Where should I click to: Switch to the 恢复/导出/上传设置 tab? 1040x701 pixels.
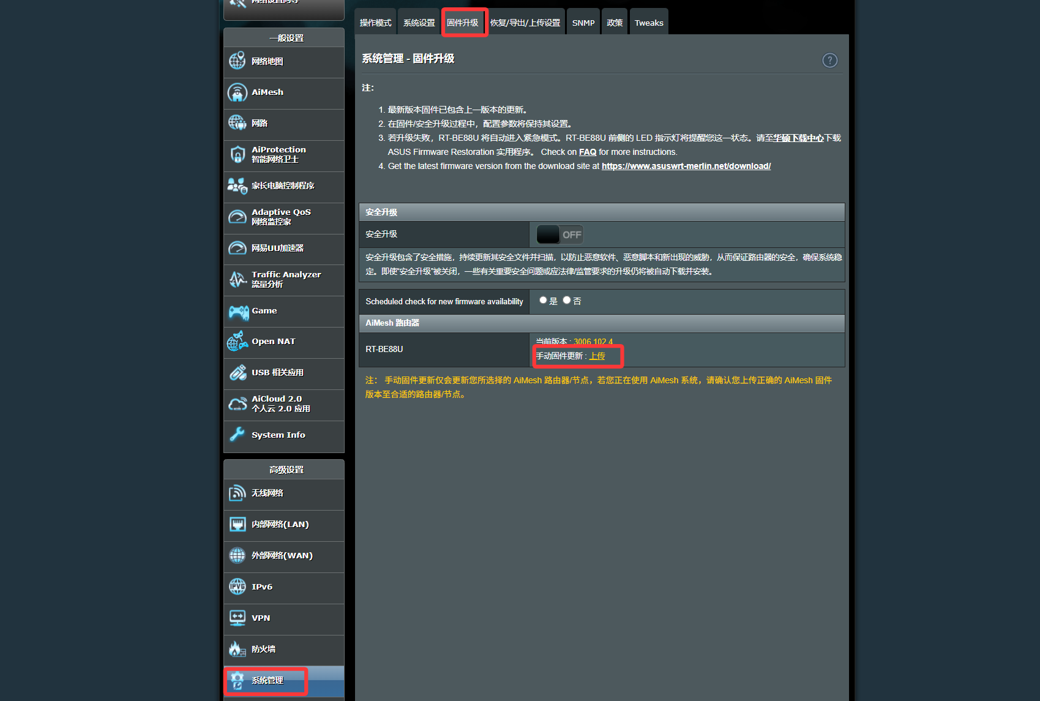(x=525, y=23)
